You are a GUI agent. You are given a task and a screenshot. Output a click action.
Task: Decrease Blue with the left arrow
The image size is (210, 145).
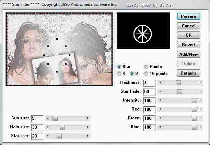tap(160, 127)
